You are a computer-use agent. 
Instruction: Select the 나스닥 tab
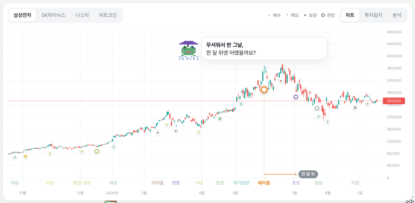click(82, 15)
